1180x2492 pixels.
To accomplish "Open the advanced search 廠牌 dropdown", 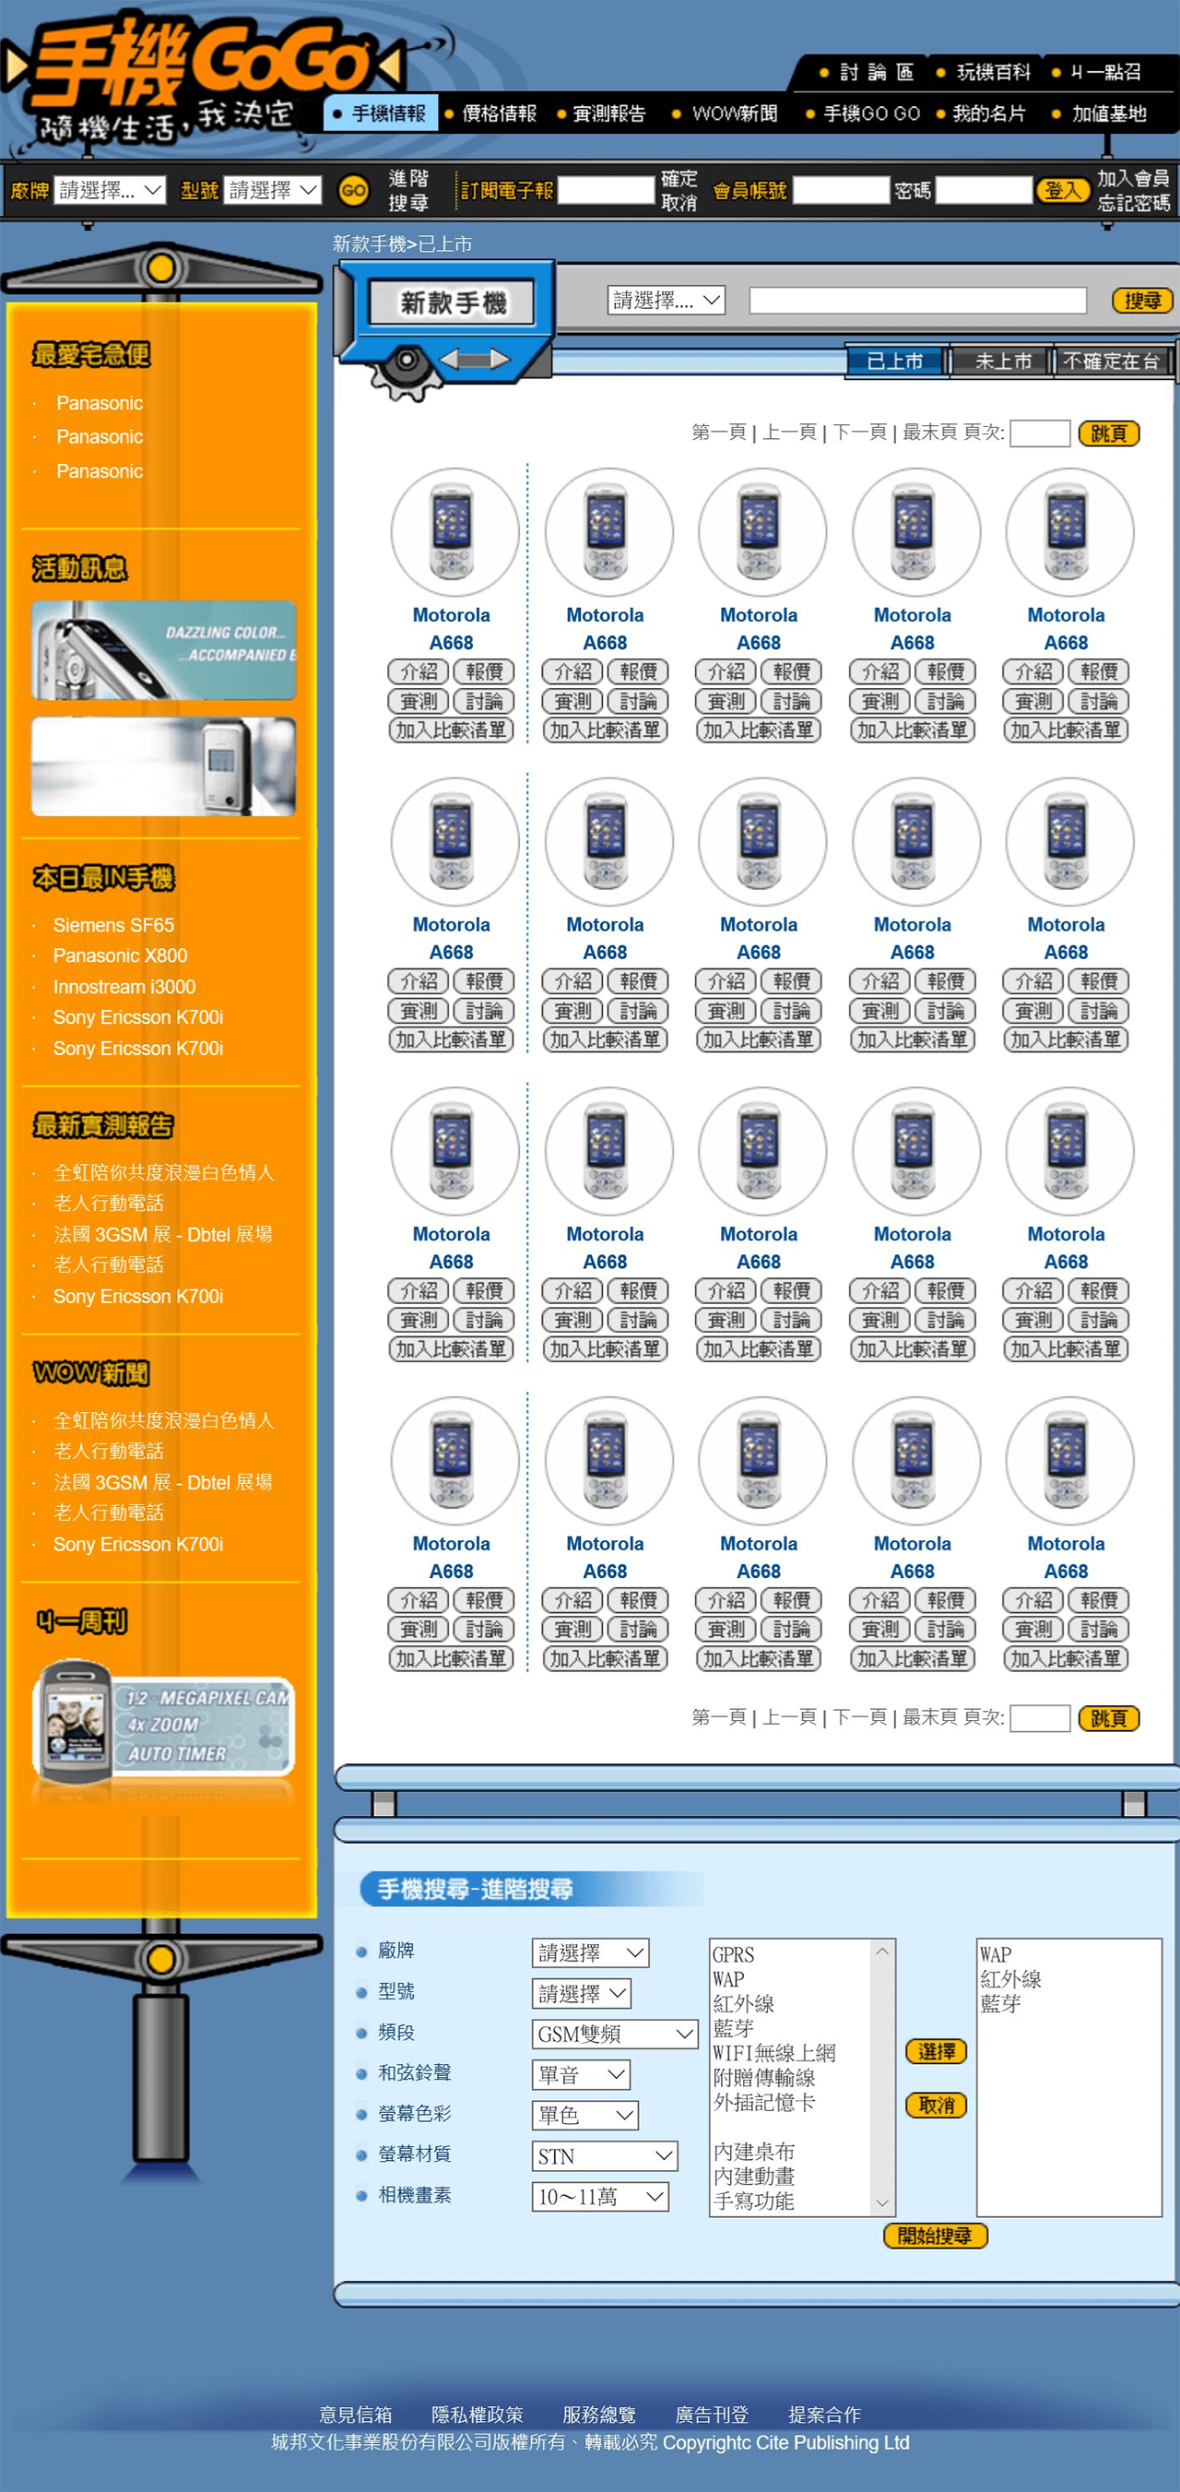I will point(590,1953).
